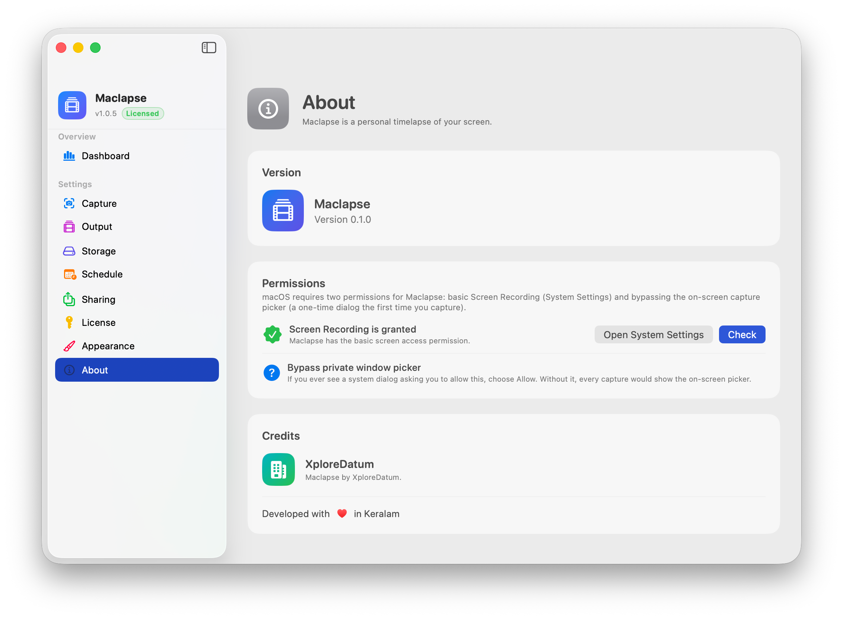This screenshot has height=619, width=843.
Task: Click the green Screen Recording checkmark badge
Action: [272, 334]
